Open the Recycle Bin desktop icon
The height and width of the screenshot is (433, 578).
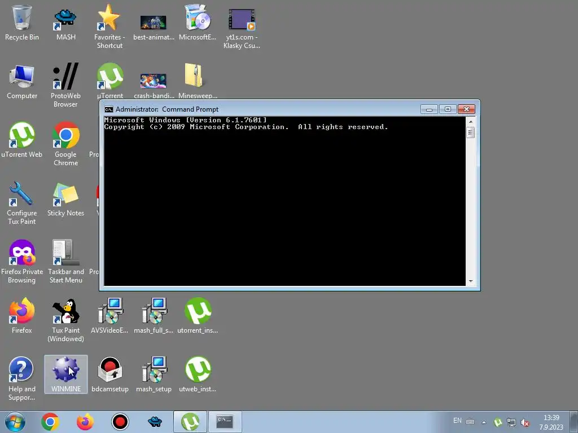tap(22, 23)
